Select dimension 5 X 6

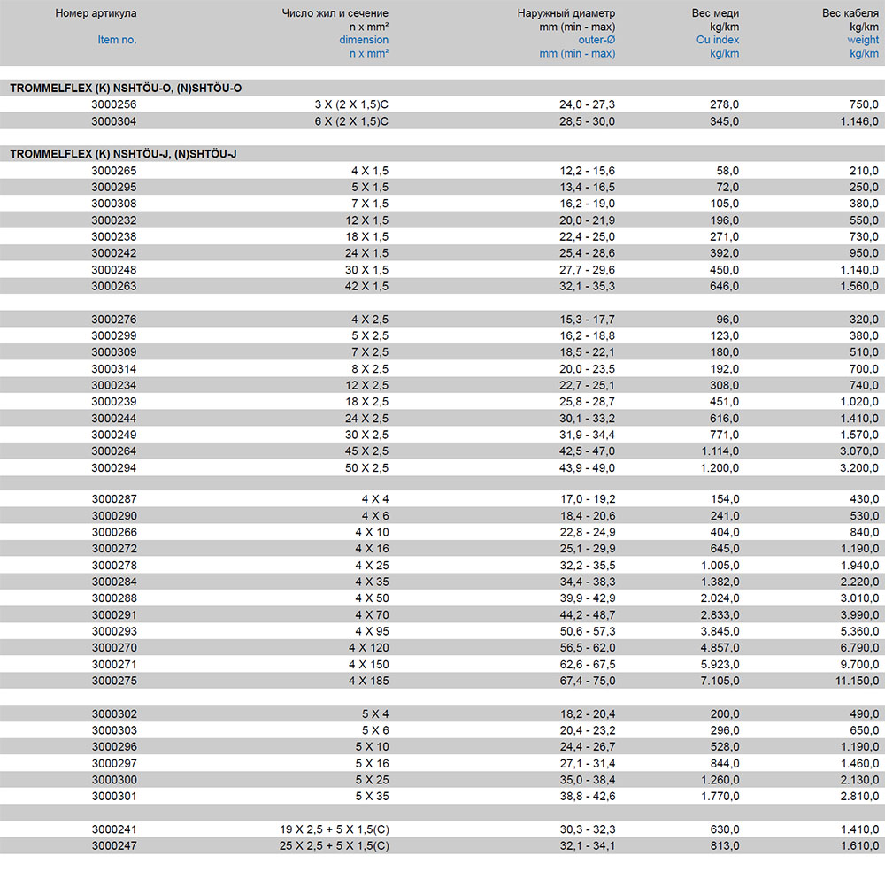click(x=375, y=730)
